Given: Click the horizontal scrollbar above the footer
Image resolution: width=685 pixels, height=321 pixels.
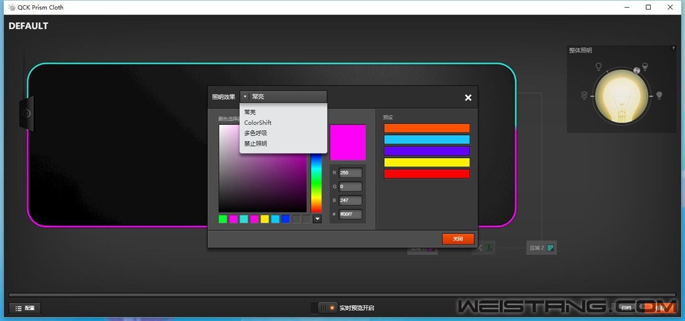Looking at the screenshot, I should pos(342,295).
